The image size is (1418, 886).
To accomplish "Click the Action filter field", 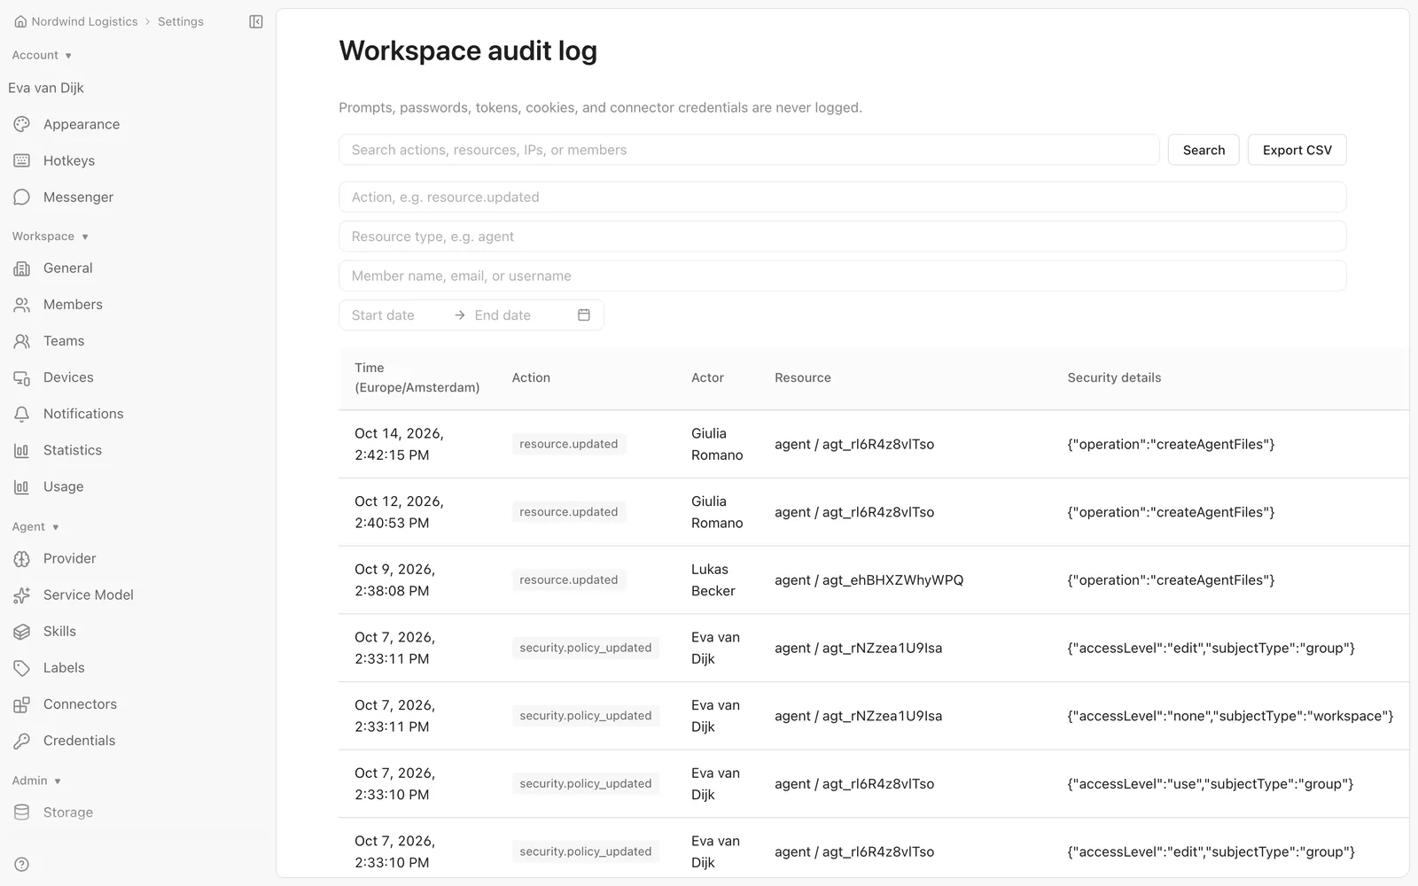I will click(843, 197).
